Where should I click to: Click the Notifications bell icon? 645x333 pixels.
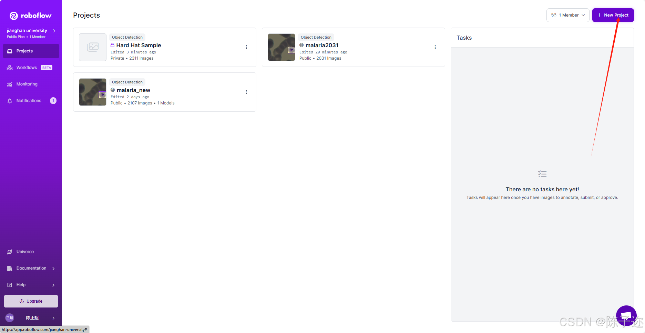[x=10, y=101]
